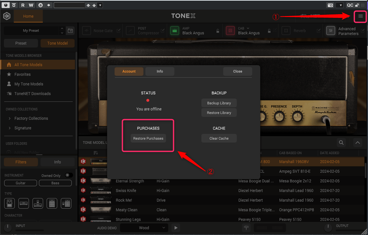Open the Audio Demo Wood dropdown

pyautogui.click(x=144, y=228)
